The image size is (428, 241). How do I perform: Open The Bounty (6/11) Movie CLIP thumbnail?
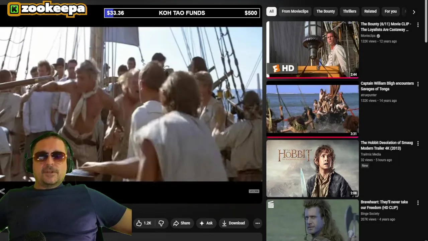[x=312, y=50]
